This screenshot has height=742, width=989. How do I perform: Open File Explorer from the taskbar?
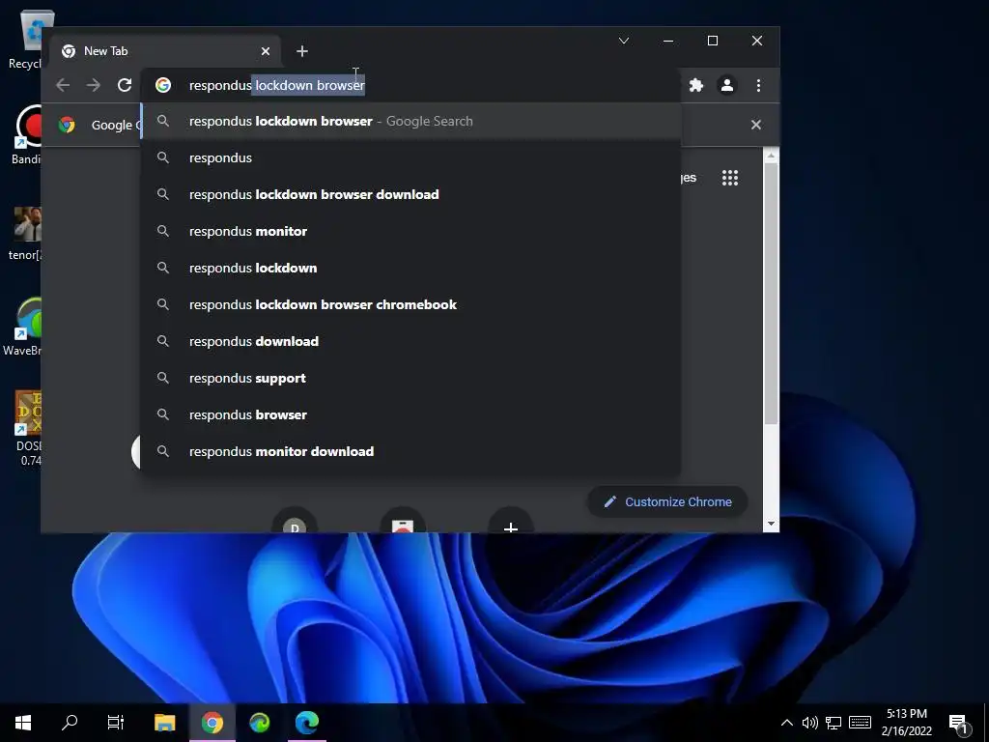[x=164, y=723]
